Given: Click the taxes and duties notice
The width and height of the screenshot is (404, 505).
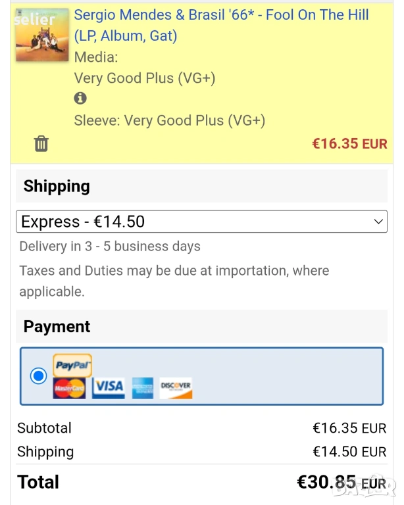Looking at the screenshot, I should pos(174,281).
